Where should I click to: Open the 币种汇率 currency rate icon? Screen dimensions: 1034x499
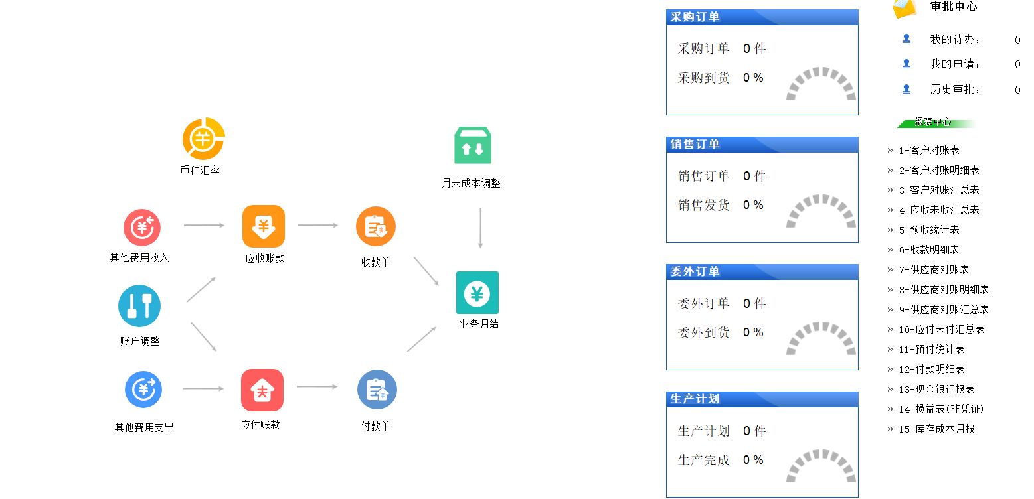click(203, 139)
